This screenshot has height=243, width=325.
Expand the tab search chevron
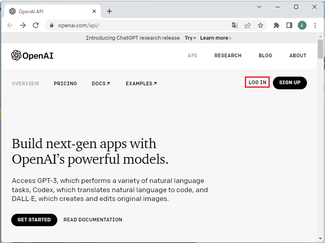259,7
